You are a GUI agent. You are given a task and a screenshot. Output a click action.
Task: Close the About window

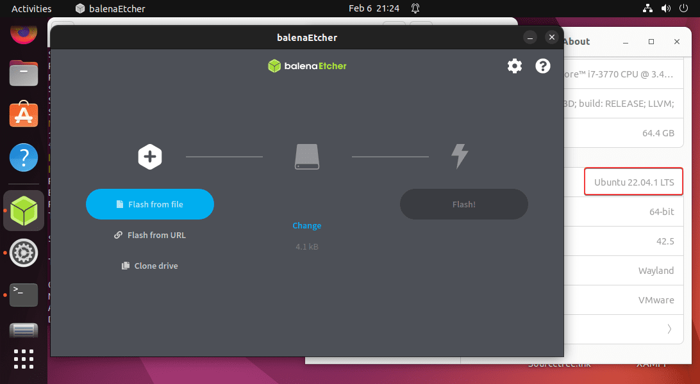677,42
